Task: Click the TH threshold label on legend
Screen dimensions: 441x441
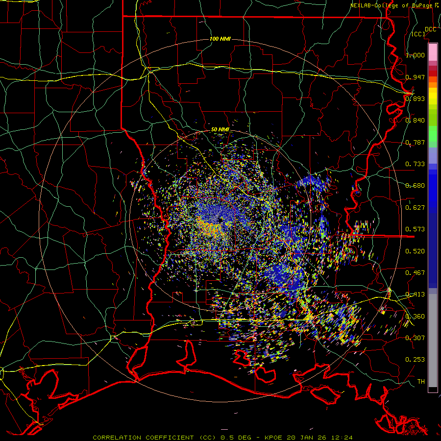Action: [x=421, y=382]
